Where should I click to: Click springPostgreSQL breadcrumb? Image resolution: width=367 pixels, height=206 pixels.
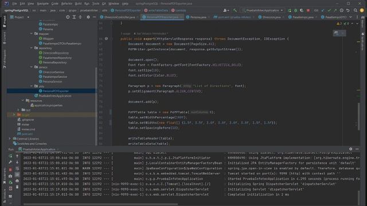tap(17, 10)
